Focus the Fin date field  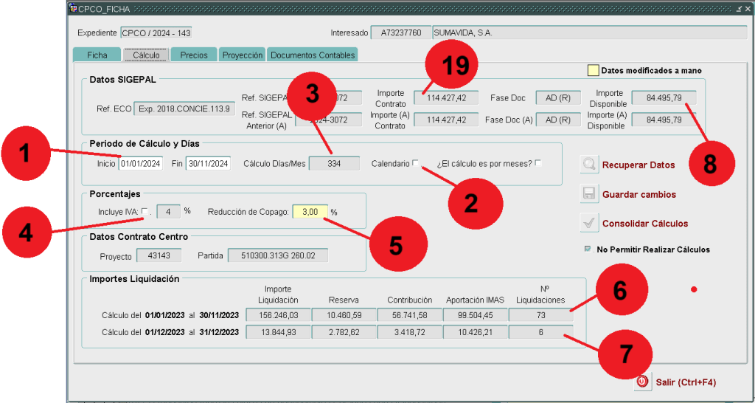tap(209, 164)
